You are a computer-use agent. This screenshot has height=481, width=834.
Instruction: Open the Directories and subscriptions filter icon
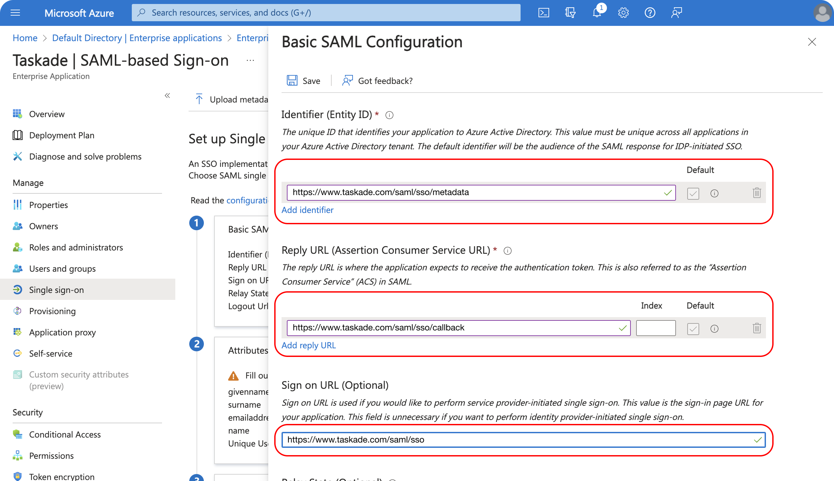point(570,13)
